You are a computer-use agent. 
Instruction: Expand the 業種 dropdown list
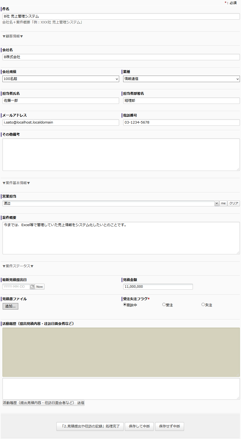[181, 79]
